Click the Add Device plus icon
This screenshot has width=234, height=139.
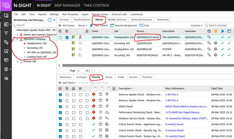pos(60,26)
